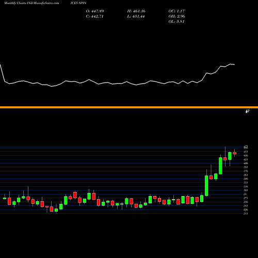Click the 'OC: 1.17' reading
Screen dimensions: 258x258
tap(176, 11)
